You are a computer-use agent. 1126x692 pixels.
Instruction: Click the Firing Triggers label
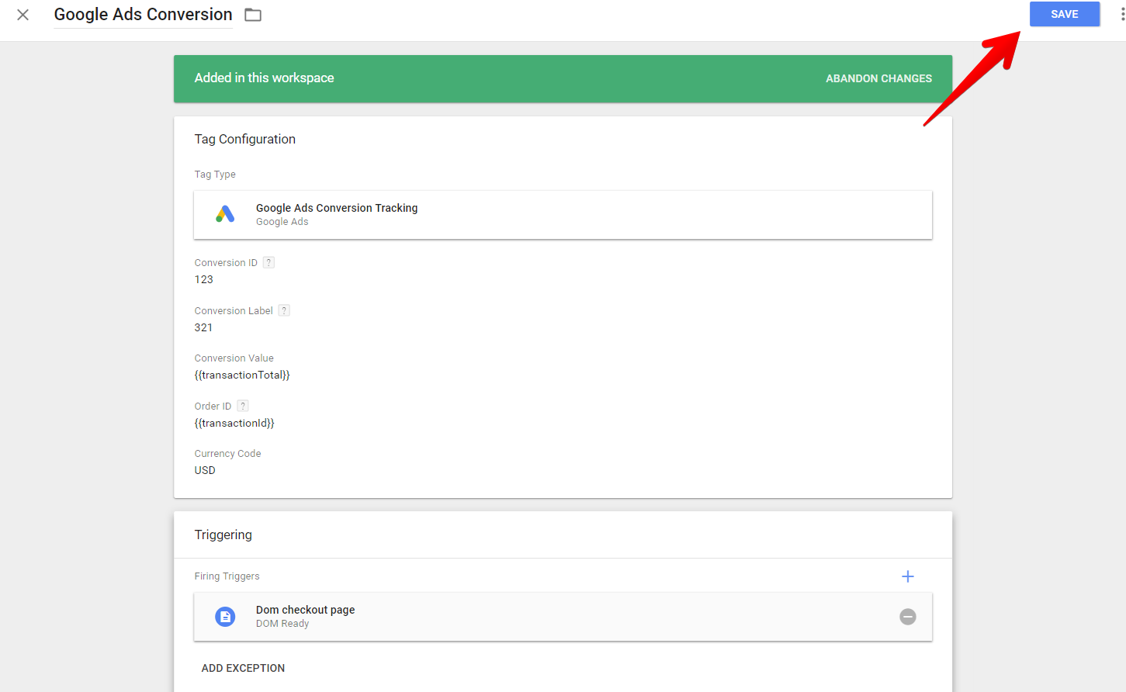[227, 576]
